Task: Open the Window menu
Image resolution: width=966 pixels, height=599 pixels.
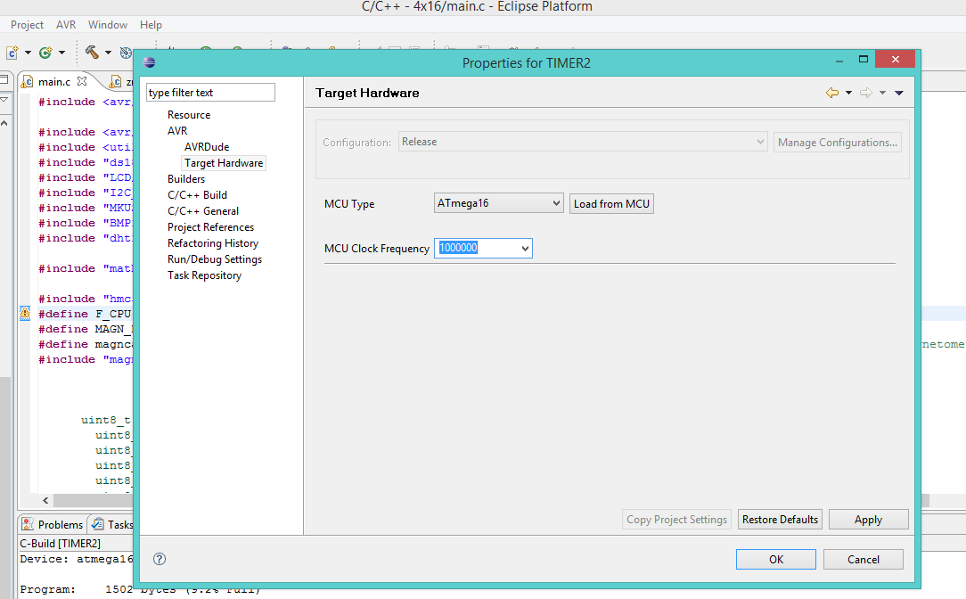Action: coord(108,25)
